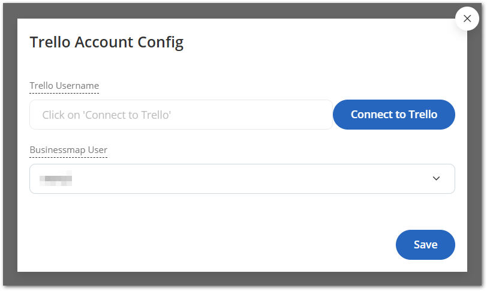Viewport: 487px width, 291px height.
Task: Click the dotted-underlined Trello Username text
Action: coord(64,86)
